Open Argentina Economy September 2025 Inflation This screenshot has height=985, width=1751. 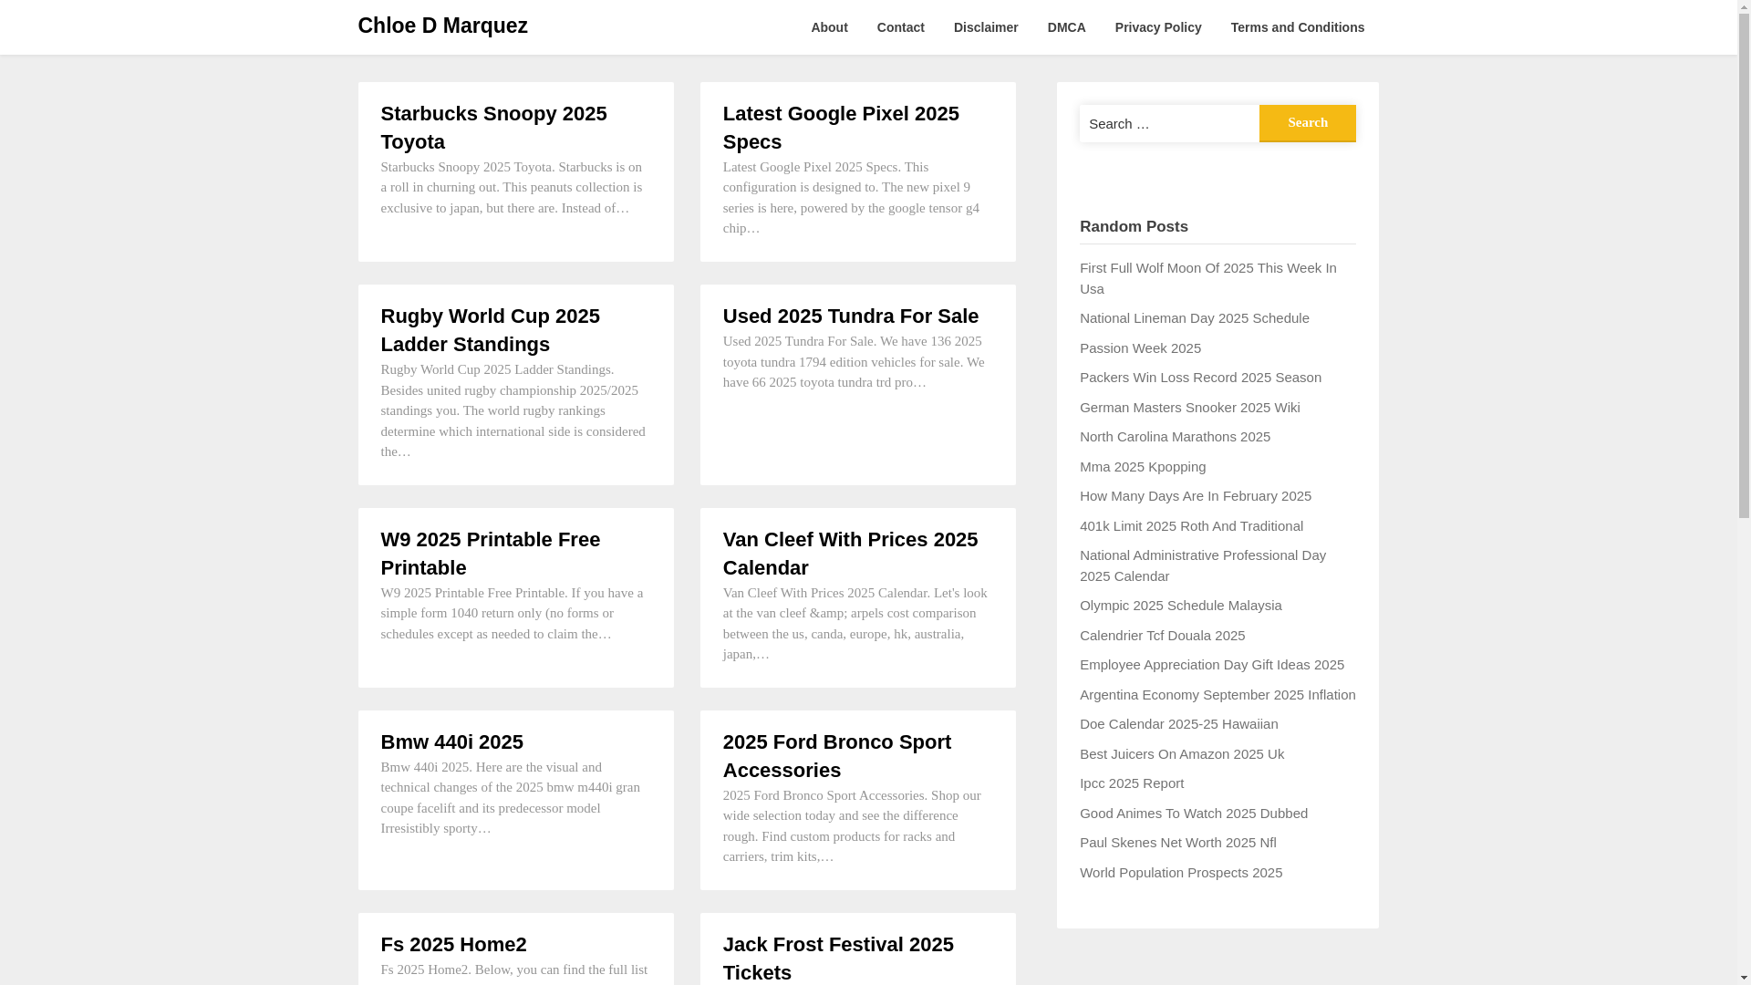(x=1217, y=695)
